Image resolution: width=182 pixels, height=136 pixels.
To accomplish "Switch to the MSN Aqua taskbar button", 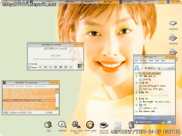I will click(x=108, y=2).
